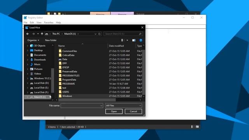This screenshot has height=140, width=249.
Task: Click the navigation pane vertical scrollbar
Action: click(x=53, y=80)
